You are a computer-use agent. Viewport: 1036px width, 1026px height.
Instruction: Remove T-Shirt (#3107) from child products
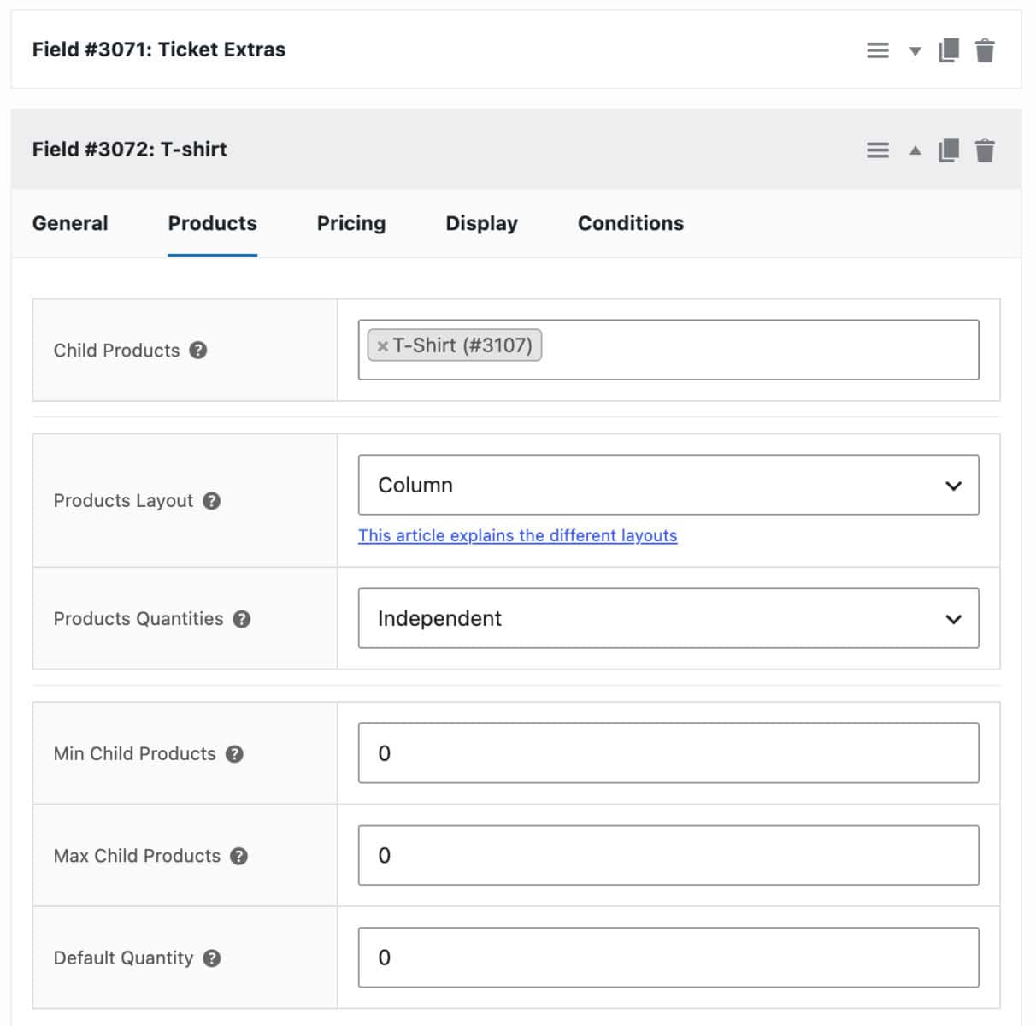383,346
